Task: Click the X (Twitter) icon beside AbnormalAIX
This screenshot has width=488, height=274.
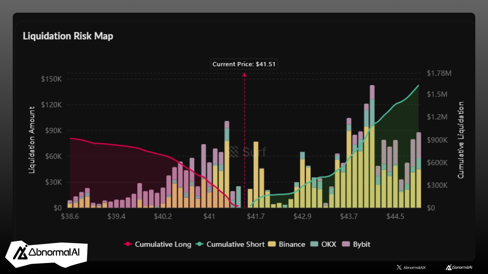Action: [x=399, y=267]
